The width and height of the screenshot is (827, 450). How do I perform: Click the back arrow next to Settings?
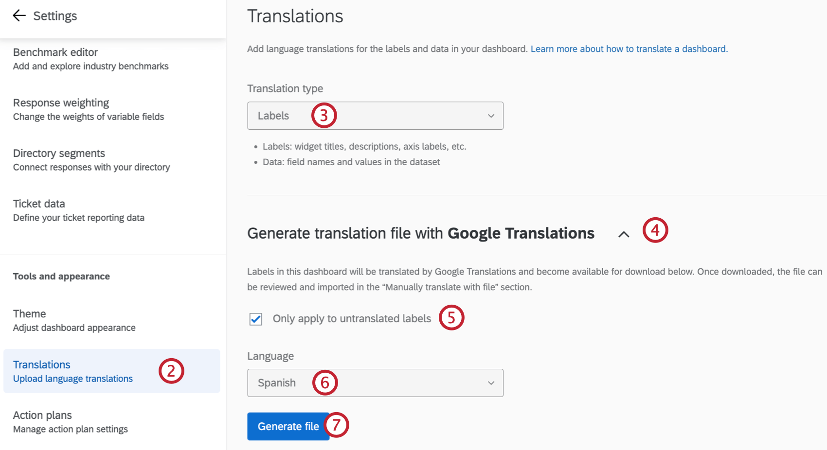click(x=19, y=16)
